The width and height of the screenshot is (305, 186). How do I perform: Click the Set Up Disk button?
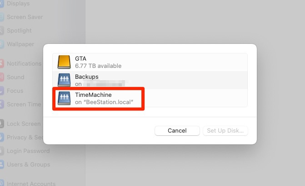225,131
